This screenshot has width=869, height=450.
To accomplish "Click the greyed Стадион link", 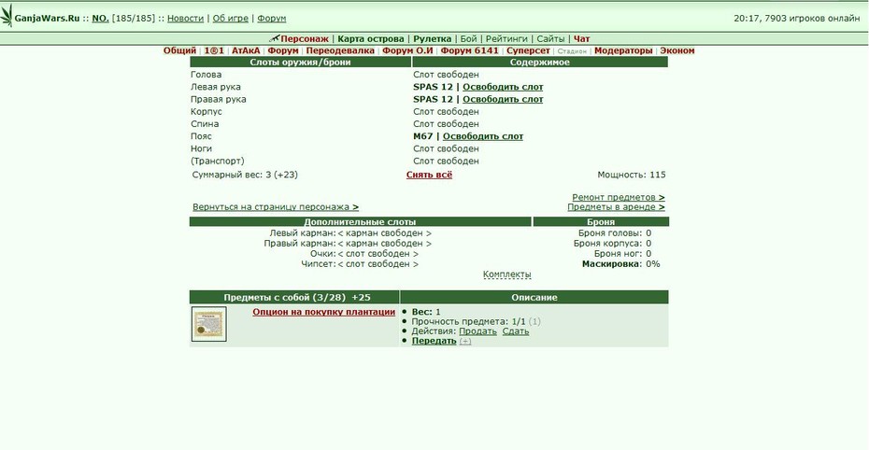I will tap(572, 51).
